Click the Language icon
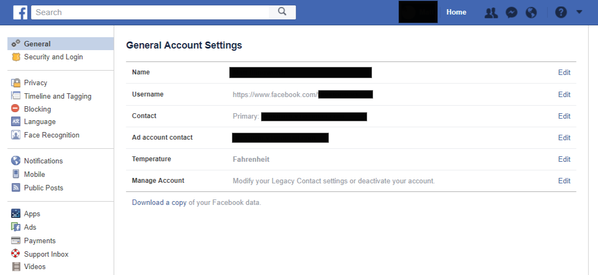The width and height of the screenshot is (598, 275). coord(16,122)
